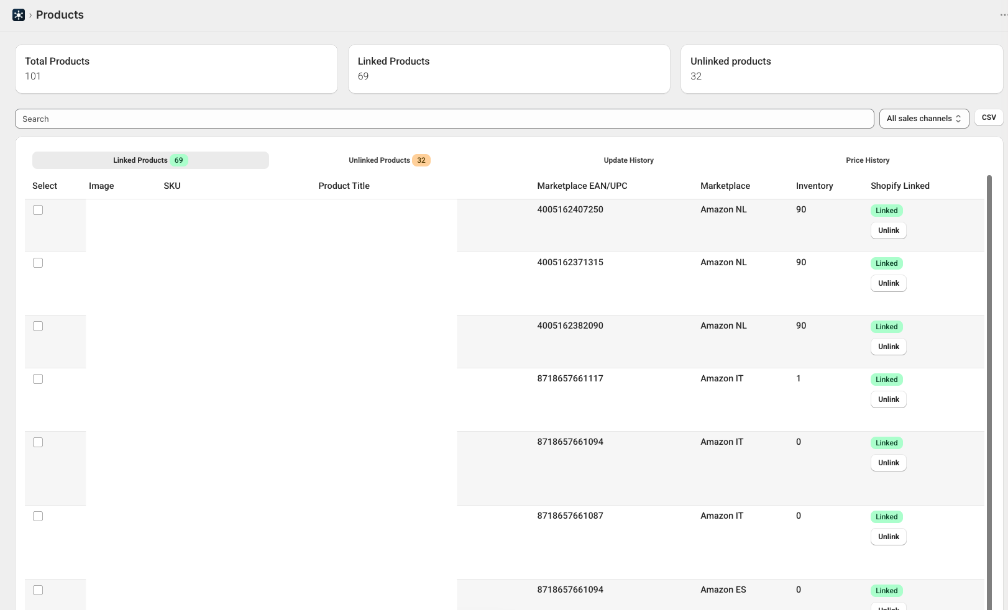Export products with the CSV button
Screen dimensions: 1008x610
(989, 117)
